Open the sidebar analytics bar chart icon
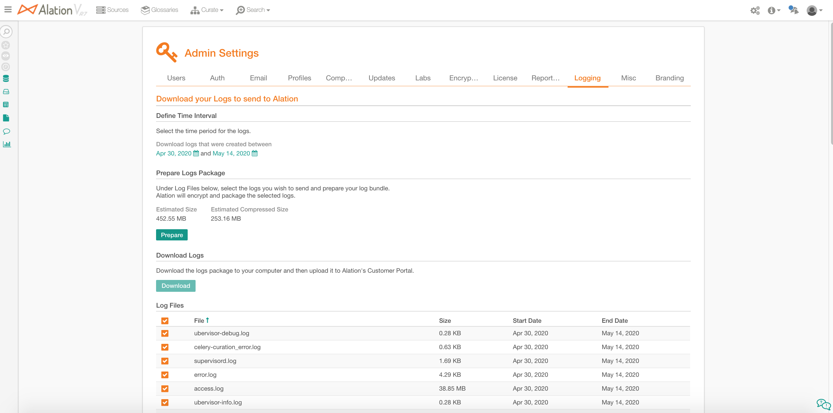The image size is (833, 413). point(7,144)
